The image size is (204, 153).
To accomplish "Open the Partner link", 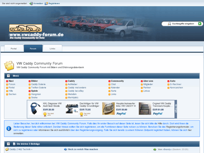I will pyautogui.click(x=147, y=88).
